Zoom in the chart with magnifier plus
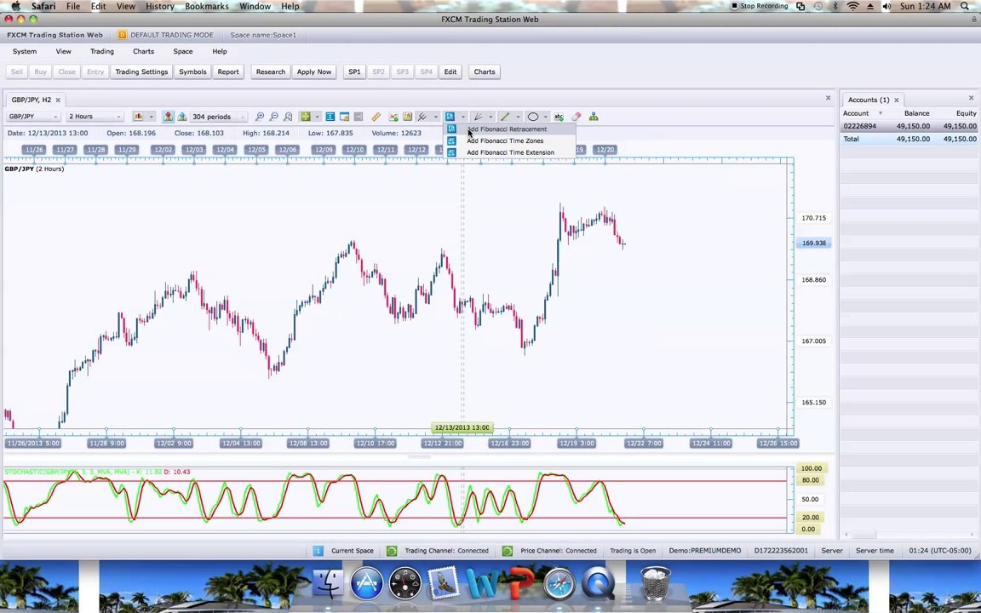Image resolution: width=981 pixels, height=613 pixels. tap(260, 117)
